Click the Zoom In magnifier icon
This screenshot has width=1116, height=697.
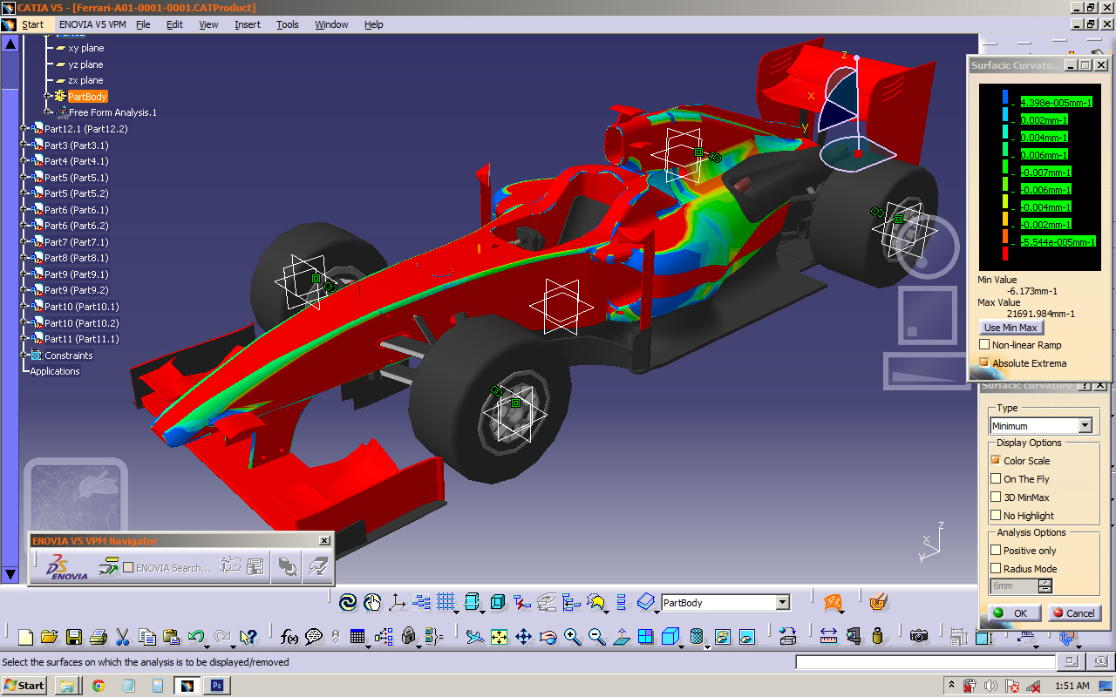(x=572, y=637)
